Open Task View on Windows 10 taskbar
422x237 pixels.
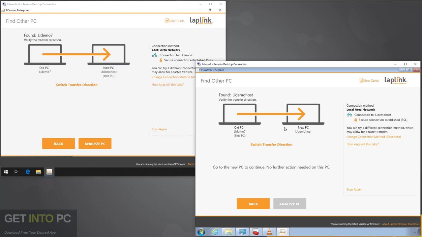click(x=16, y=171)
